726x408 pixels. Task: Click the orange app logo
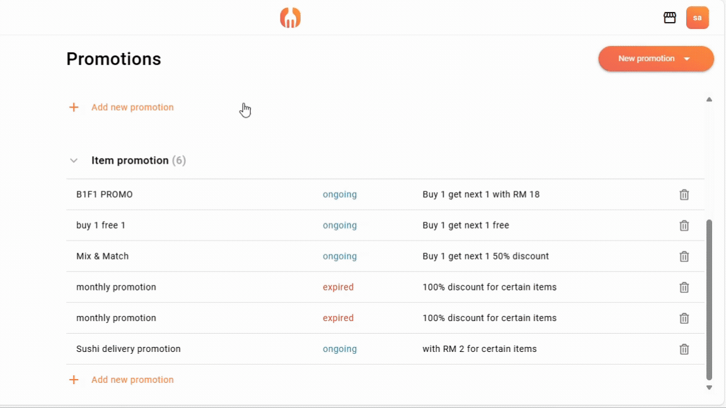(x=291, y=18)
